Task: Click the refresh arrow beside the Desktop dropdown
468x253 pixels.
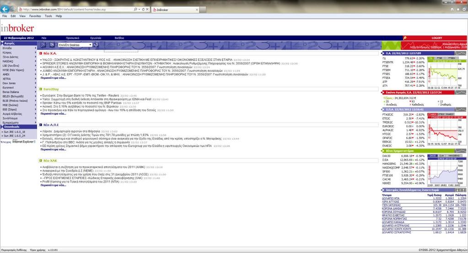Action: pos(96,45)
